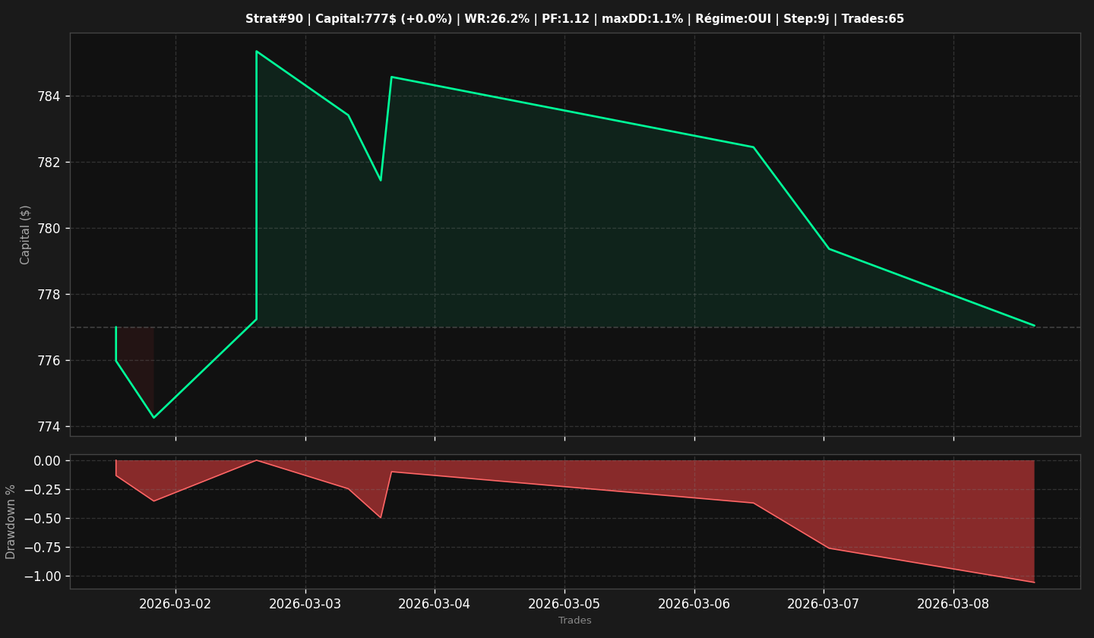Click the 2026-03-04 date label
This screenshot has width=1094, height=638.
tap(435, 604)
